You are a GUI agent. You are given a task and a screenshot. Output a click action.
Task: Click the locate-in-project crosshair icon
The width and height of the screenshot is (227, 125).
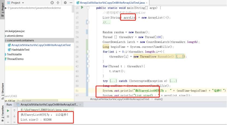(x=52, y=3)
